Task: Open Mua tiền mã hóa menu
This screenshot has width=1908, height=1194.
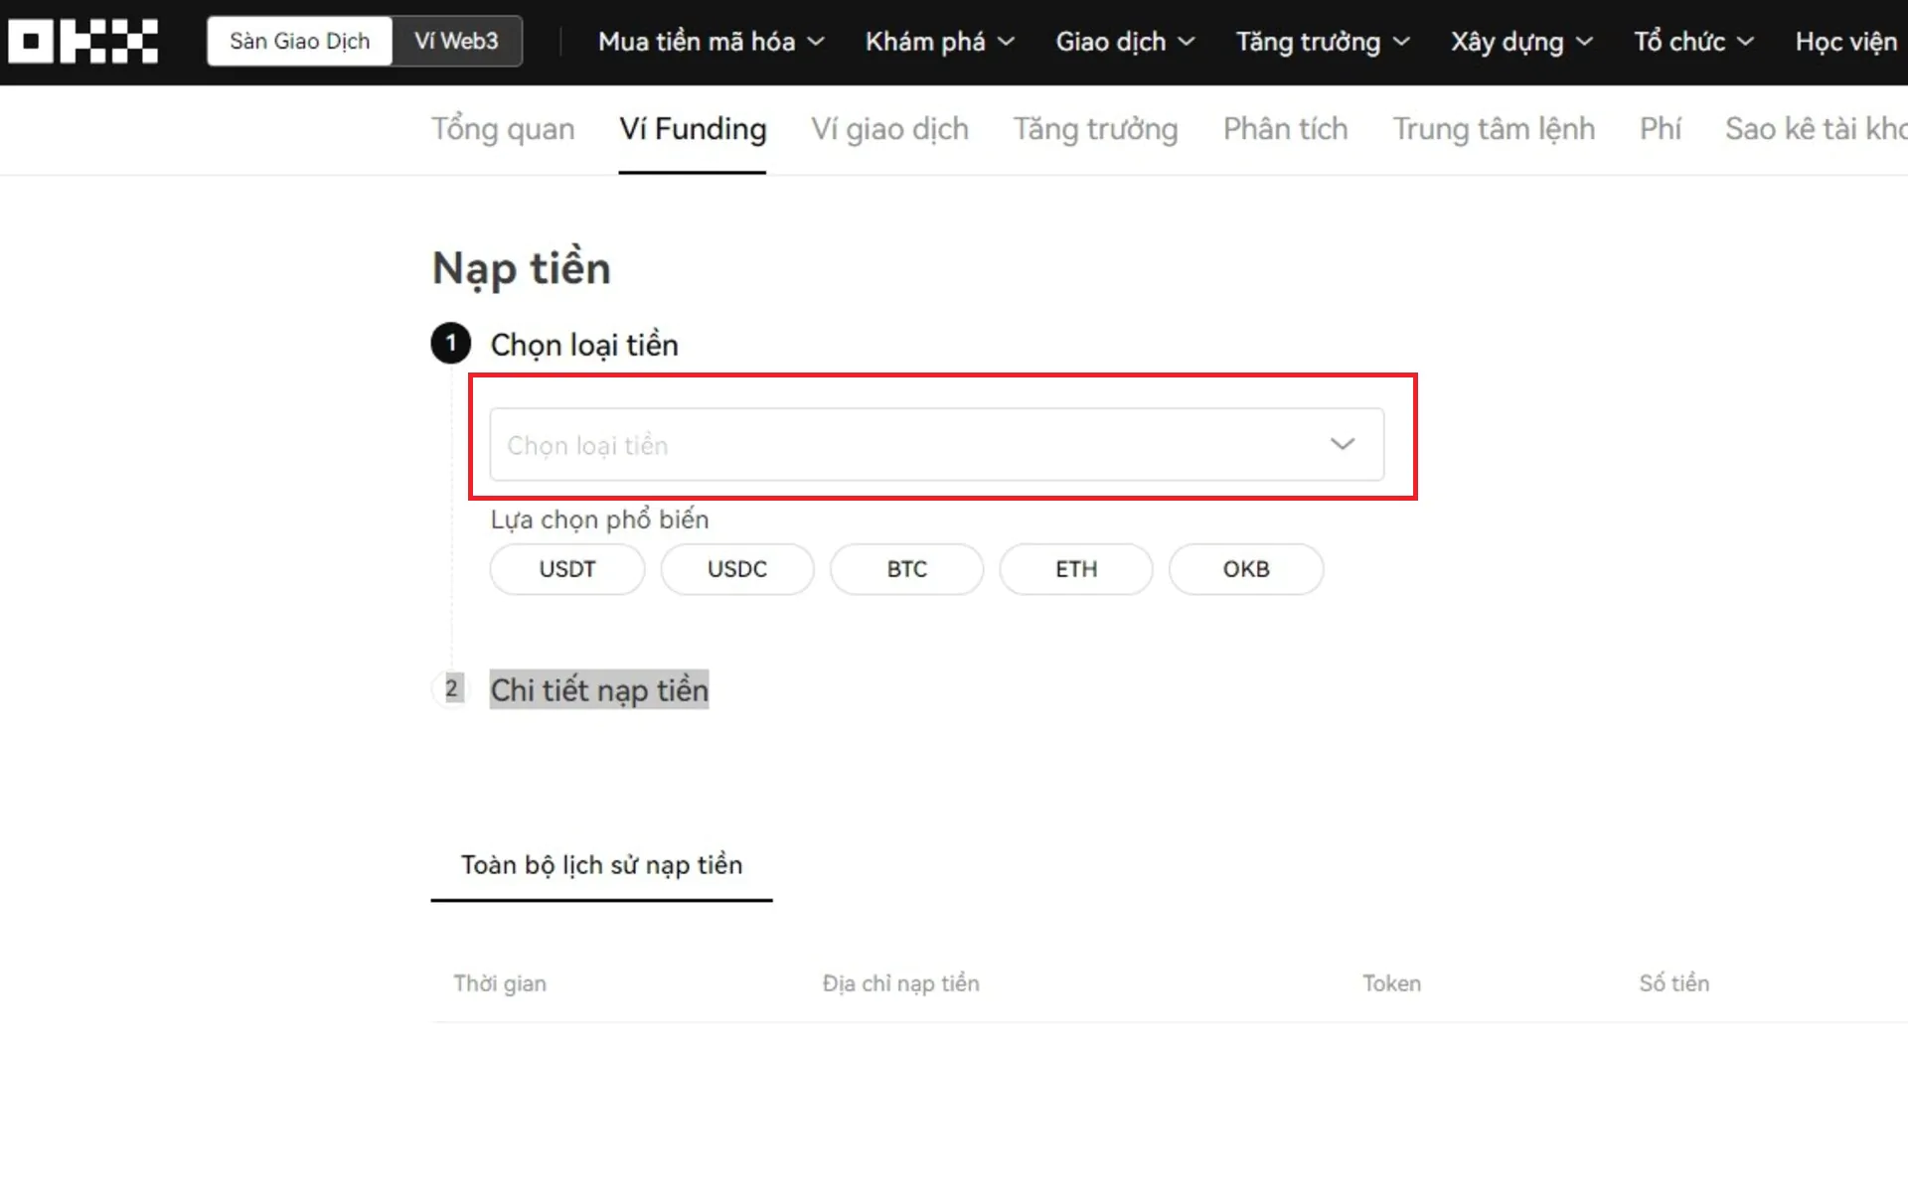Action: coord(712,42)
